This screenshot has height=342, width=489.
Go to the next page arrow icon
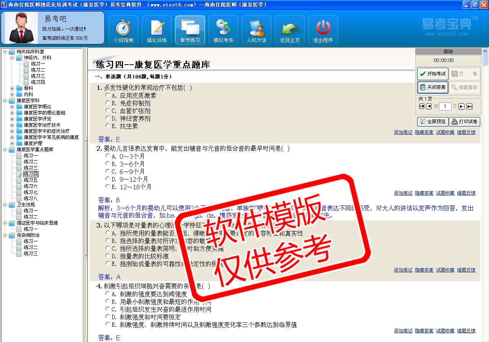pos(461,106)
